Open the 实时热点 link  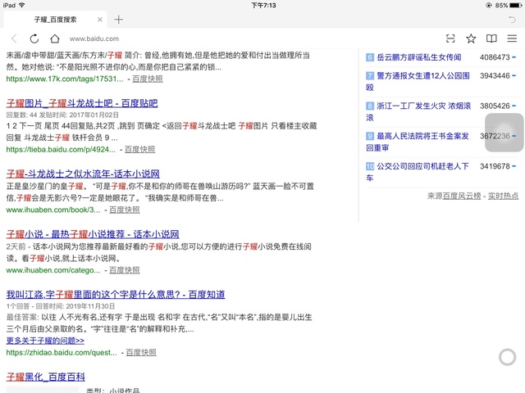(x=502, y=196)
